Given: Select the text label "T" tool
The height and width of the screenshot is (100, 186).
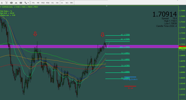Looking at the screenshot, I should (x=7, y=3).
